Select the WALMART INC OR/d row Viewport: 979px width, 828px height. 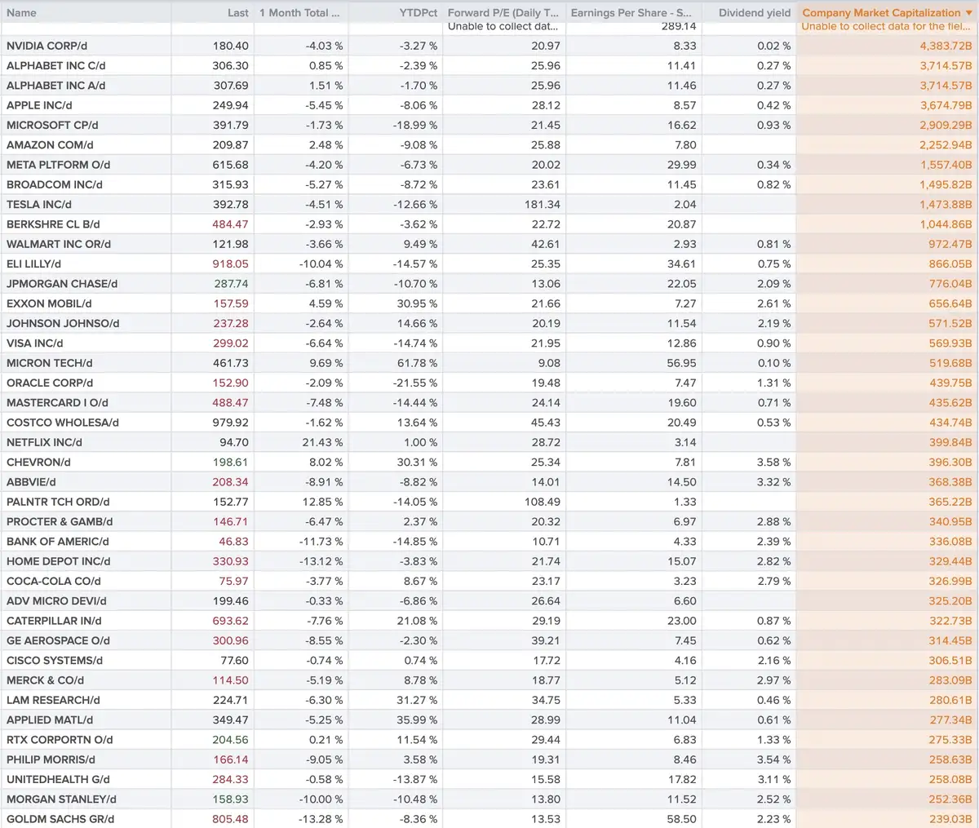(489, 244)
